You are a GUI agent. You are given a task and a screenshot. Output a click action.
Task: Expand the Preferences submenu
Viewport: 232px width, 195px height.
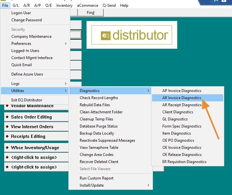point(35,44)
